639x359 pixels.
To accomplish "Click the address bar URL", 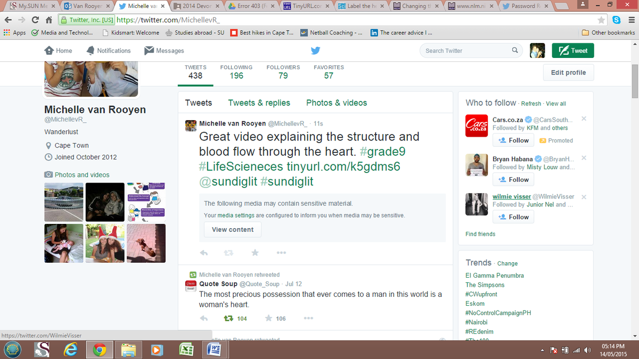I will 168,20.
